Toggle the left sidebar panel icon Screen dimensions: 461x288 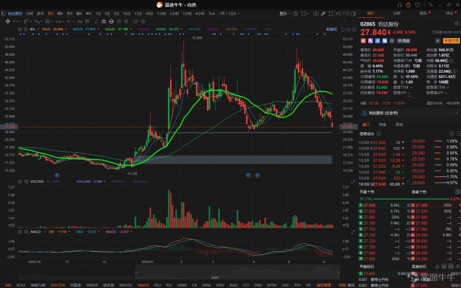pyautogui.click(x=3, y=14)
